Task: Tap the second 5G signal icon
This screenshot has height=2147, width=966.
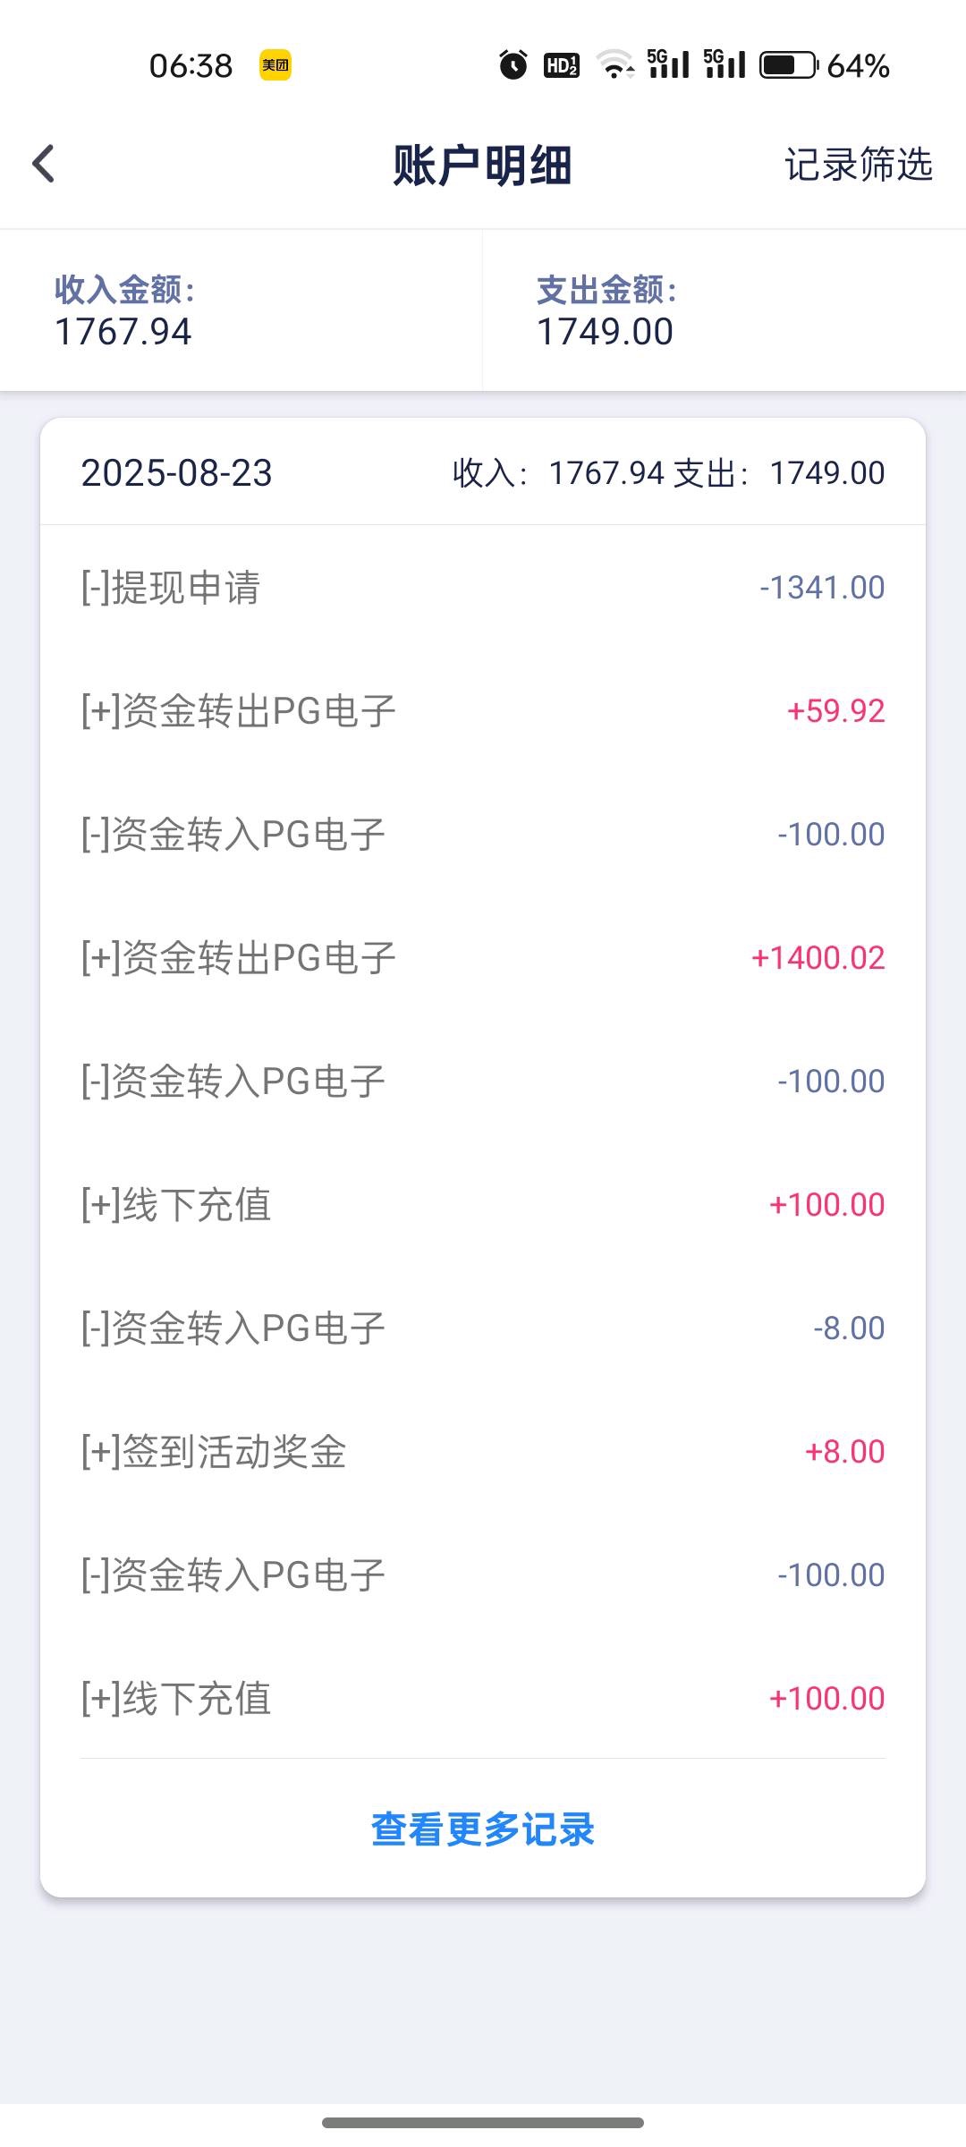Action: (x=724, y=65)
